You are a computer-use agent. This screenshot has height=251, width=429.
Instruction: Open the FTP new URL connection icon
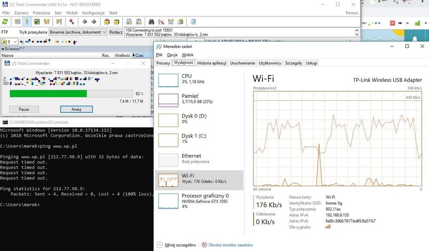tap(139, 21)
